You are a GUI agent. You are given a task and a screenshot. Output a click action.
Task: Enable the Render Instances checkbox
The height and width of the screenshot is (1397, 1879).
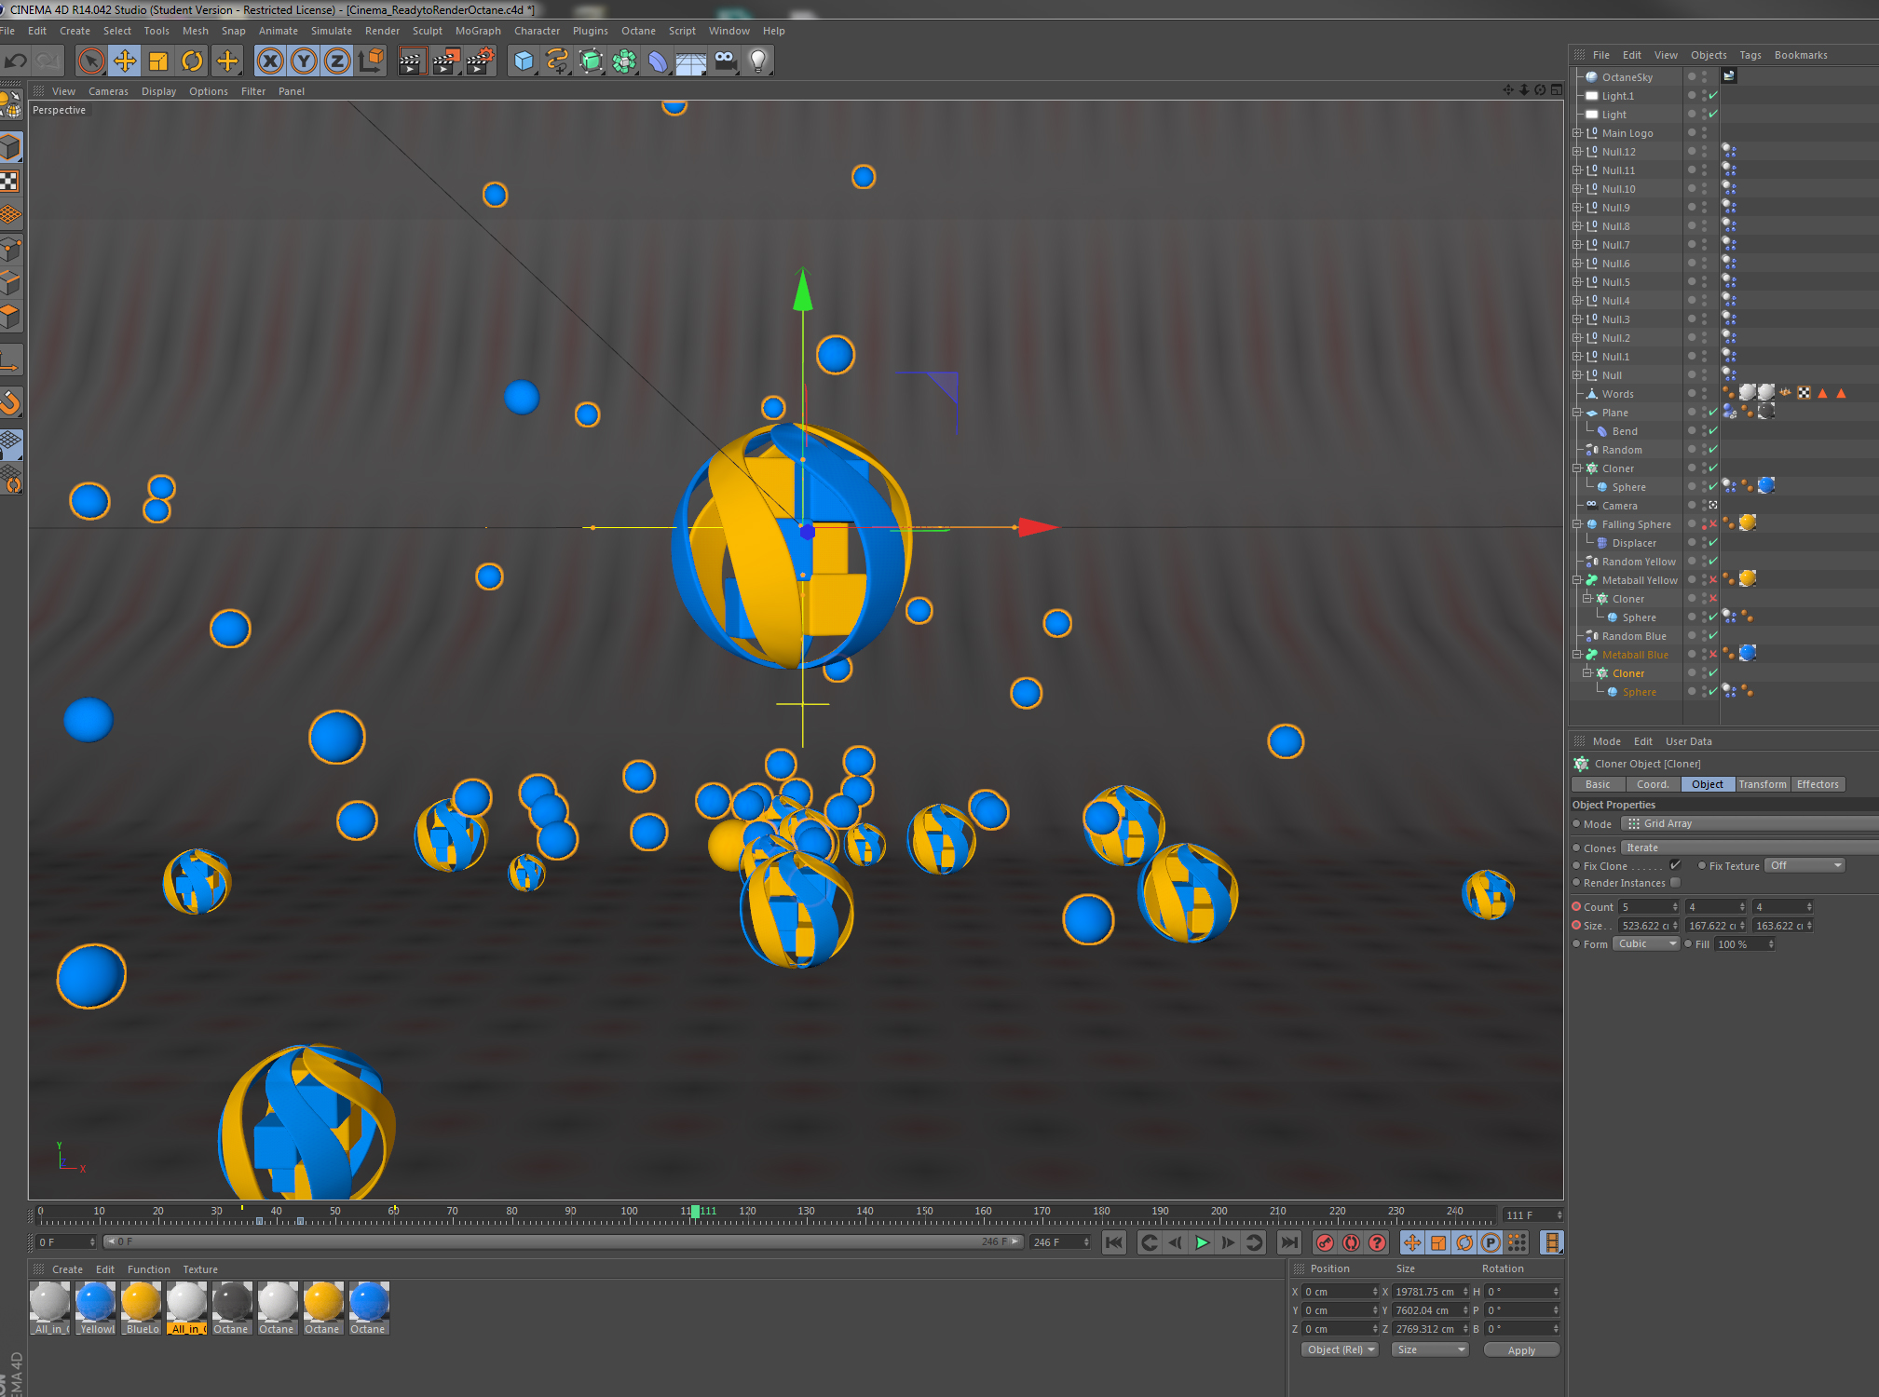[1675, 883]
